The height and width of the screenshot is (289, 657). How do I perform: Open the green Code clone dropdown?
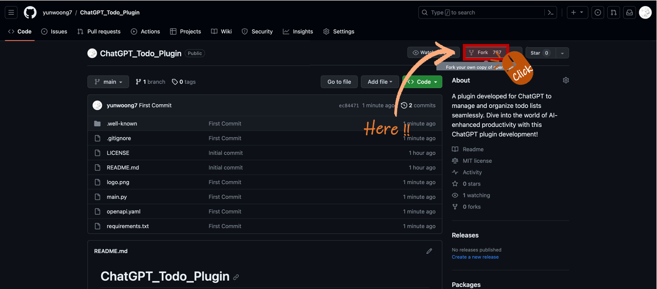[423, 82]
